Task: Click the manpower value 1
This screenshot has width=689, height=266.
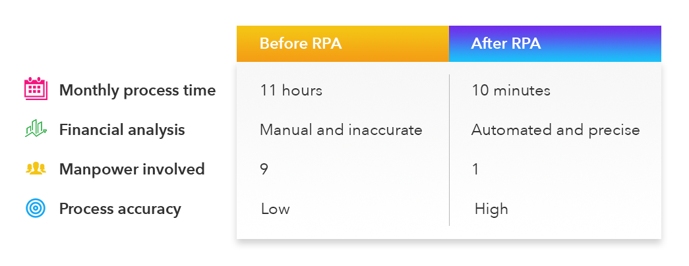Action: point(475,169)
